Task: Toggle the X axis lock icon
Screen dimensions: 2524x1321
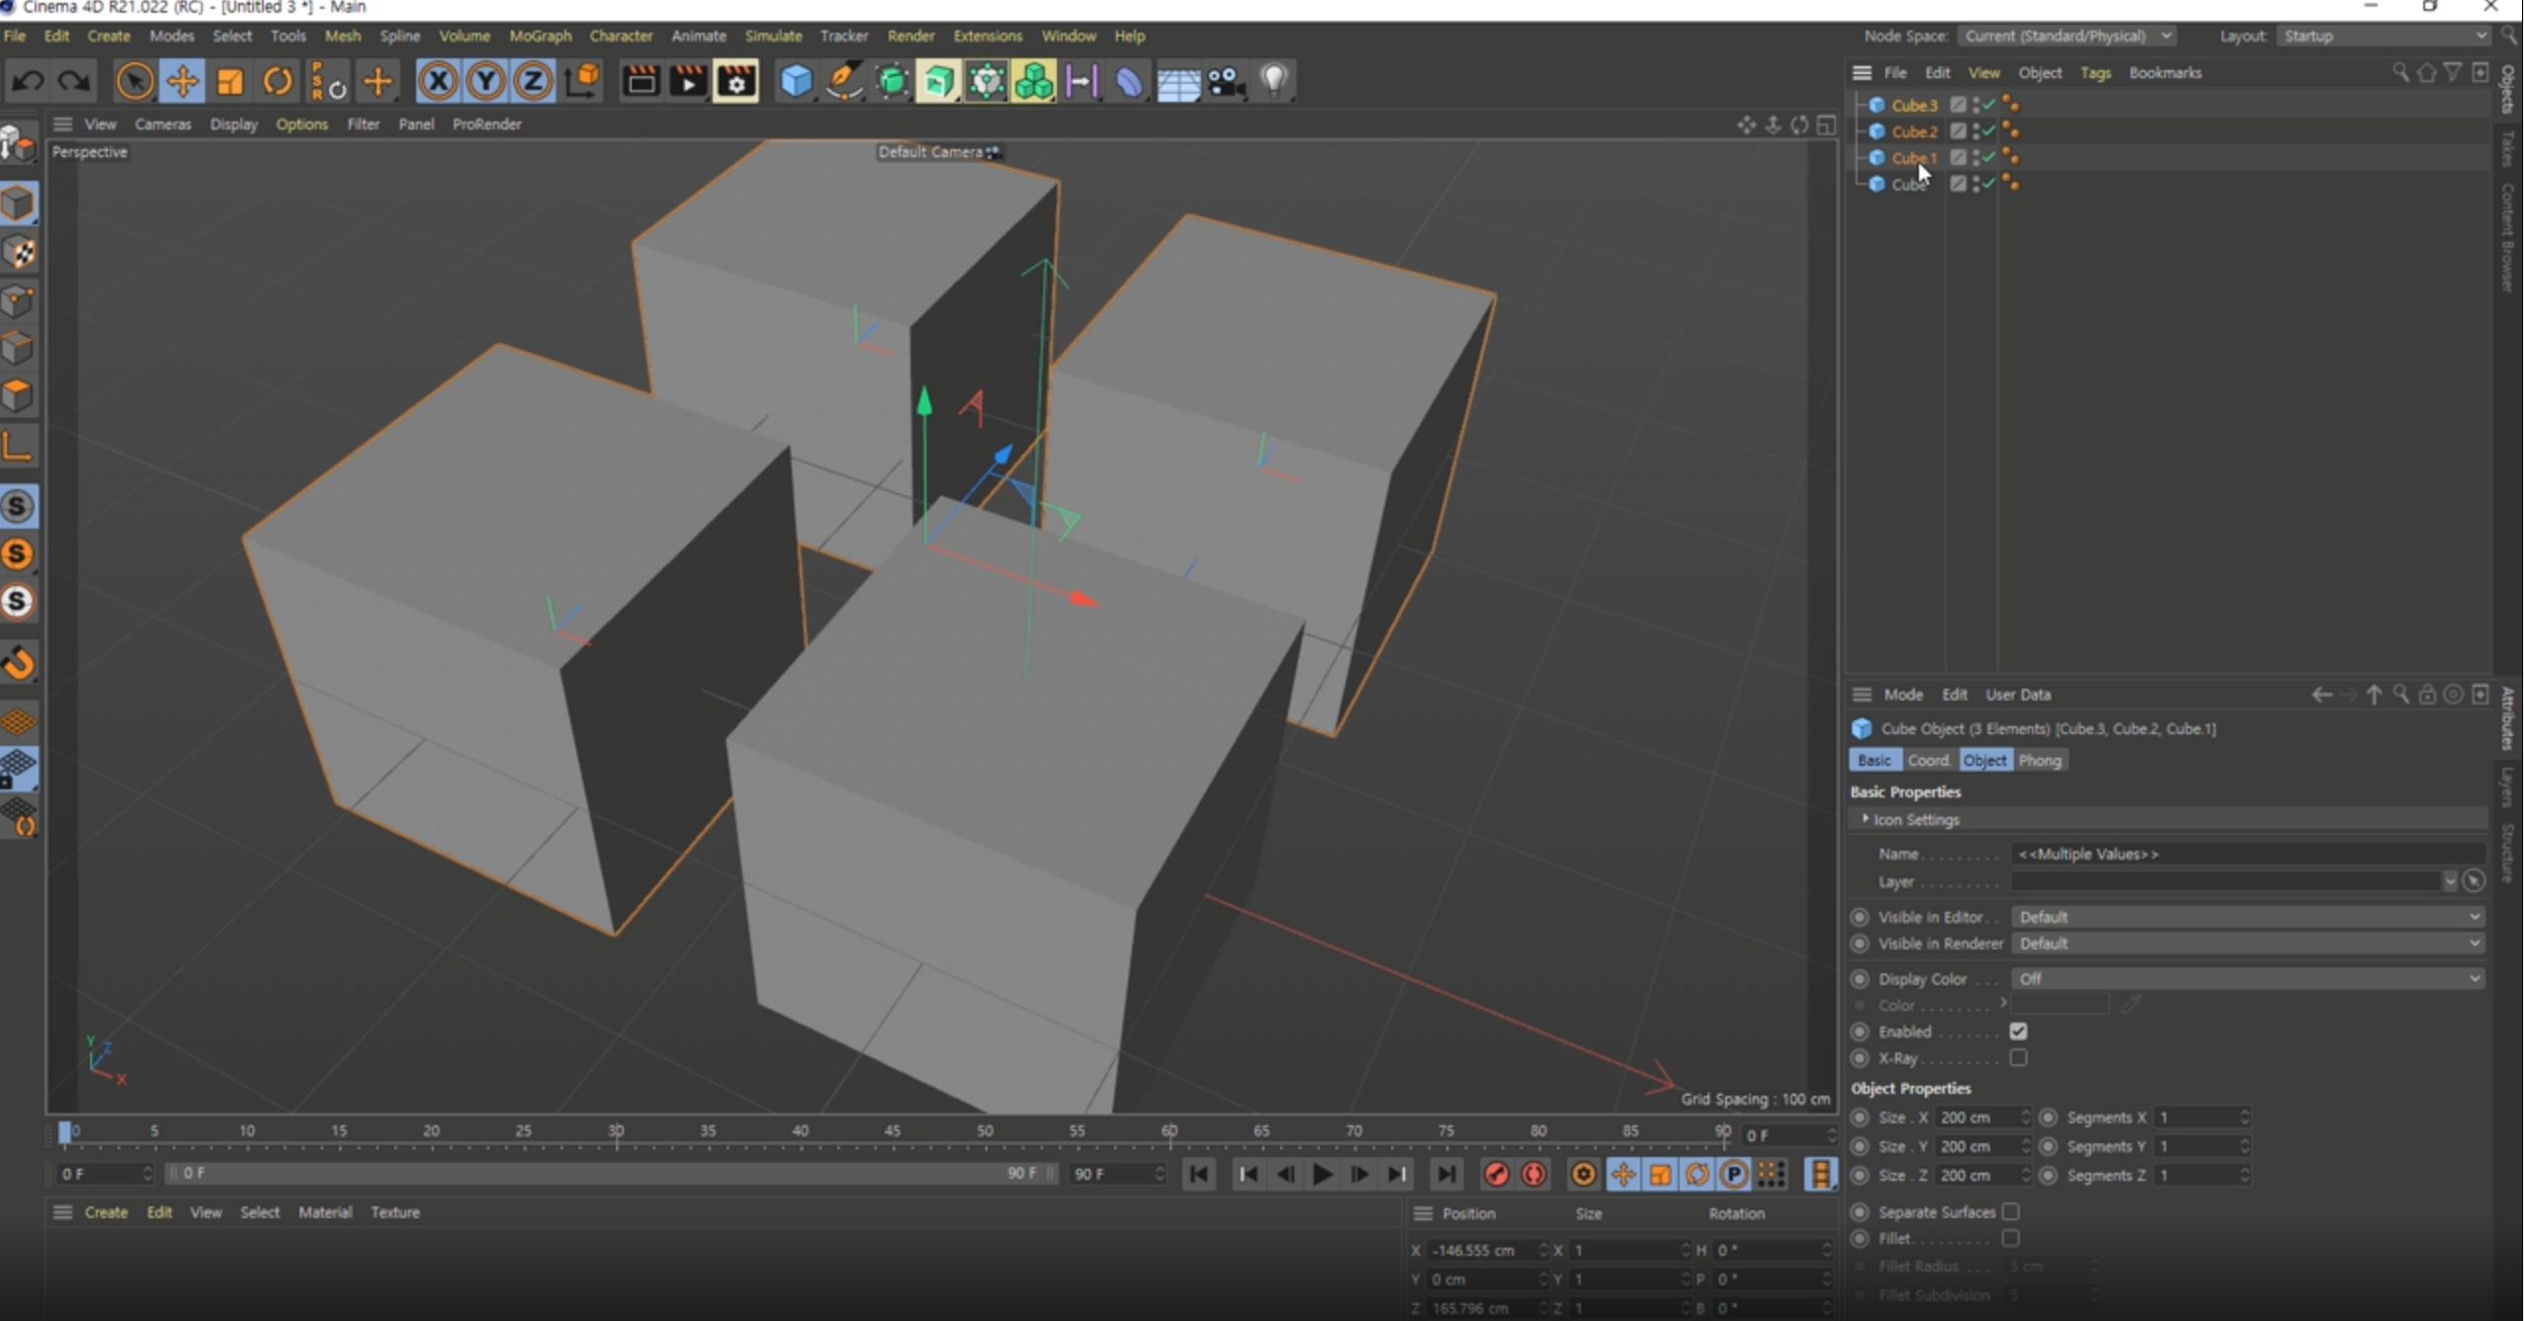Action: coord(438,81)
